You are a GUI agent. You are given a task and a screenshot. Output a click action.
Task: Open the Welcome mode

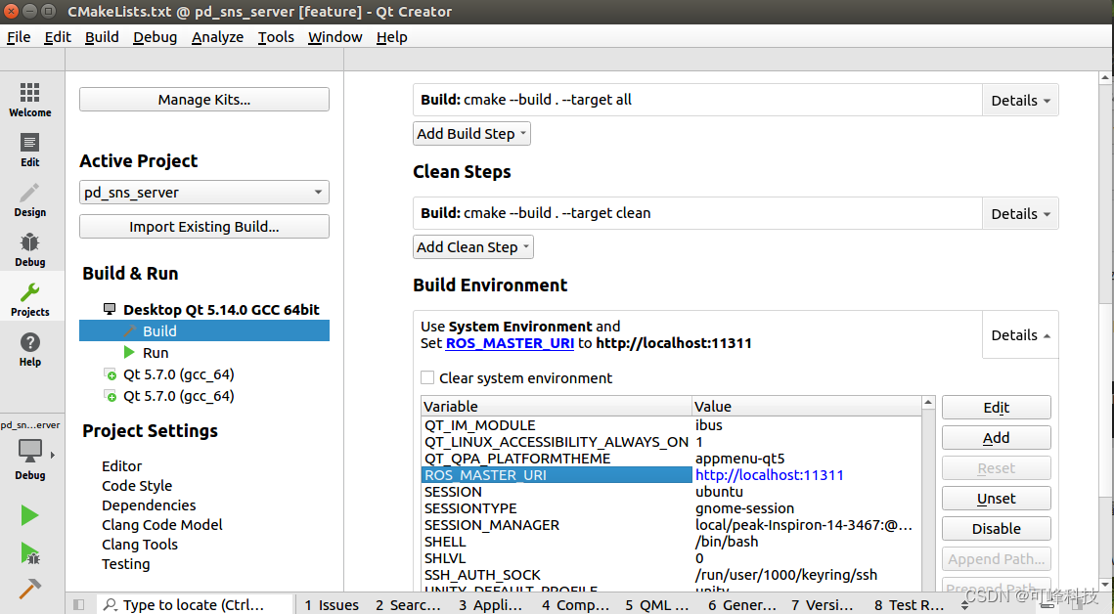30,100
